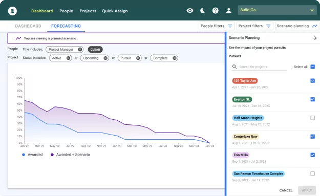Toggle the Select all checkbox

tap(312, 67)
